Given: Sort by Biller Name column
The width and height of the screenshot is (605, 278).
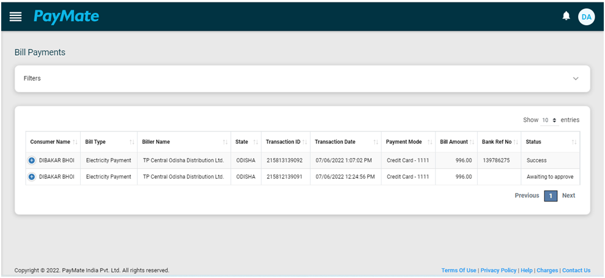Looking at the screenshot, I should click(184, 142).
